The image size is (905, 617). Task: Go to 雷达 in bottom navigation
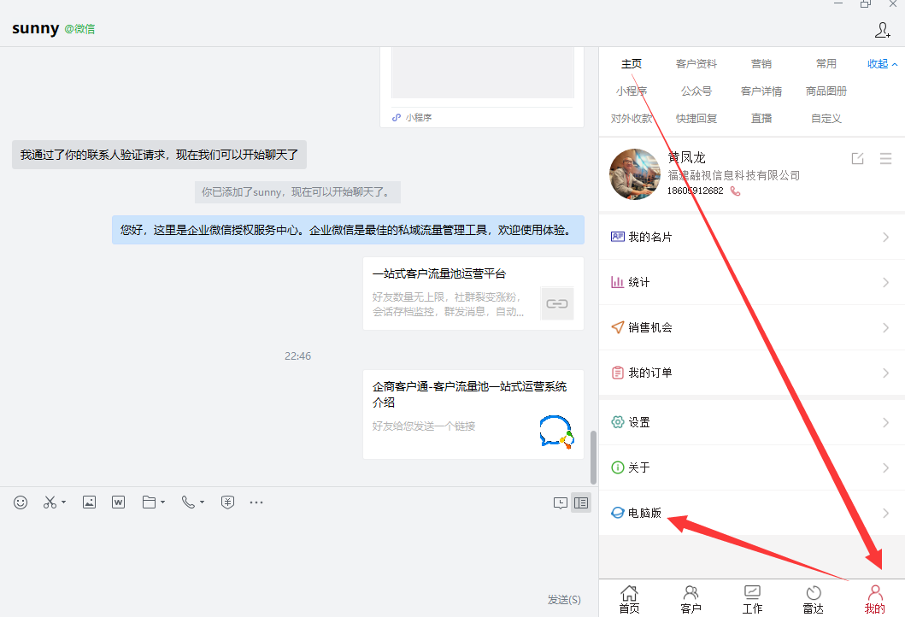click(x=814, y=600)
